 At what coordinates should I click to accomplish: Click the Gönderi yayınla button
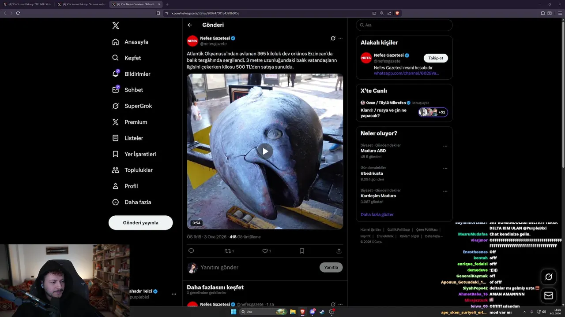click(140, 223)
